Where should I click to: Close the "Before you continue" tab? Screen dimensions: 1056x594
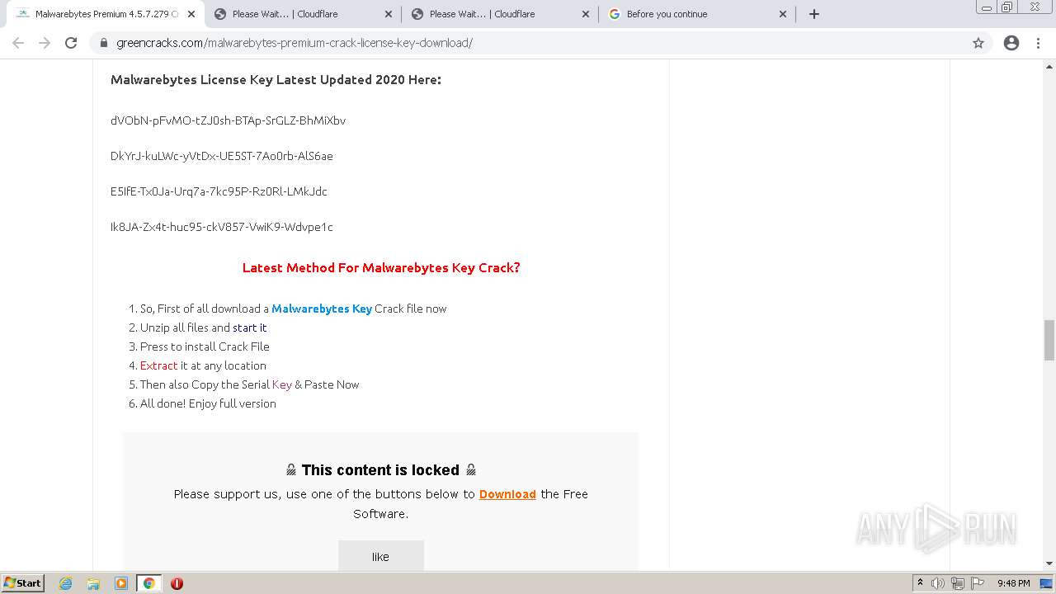(x=783, y=14)
